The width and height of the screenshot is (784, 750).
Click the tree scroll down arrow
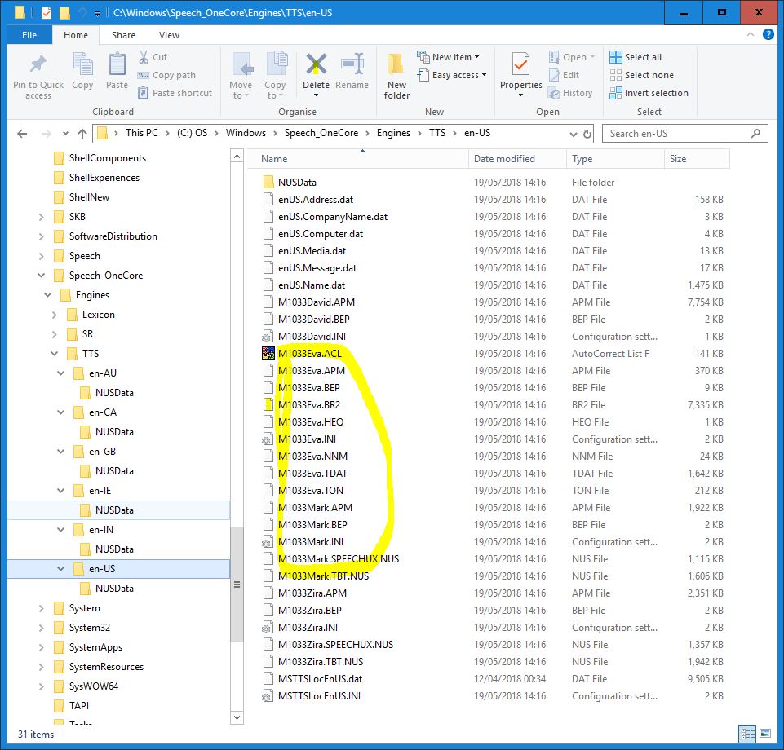click(237, 717)
